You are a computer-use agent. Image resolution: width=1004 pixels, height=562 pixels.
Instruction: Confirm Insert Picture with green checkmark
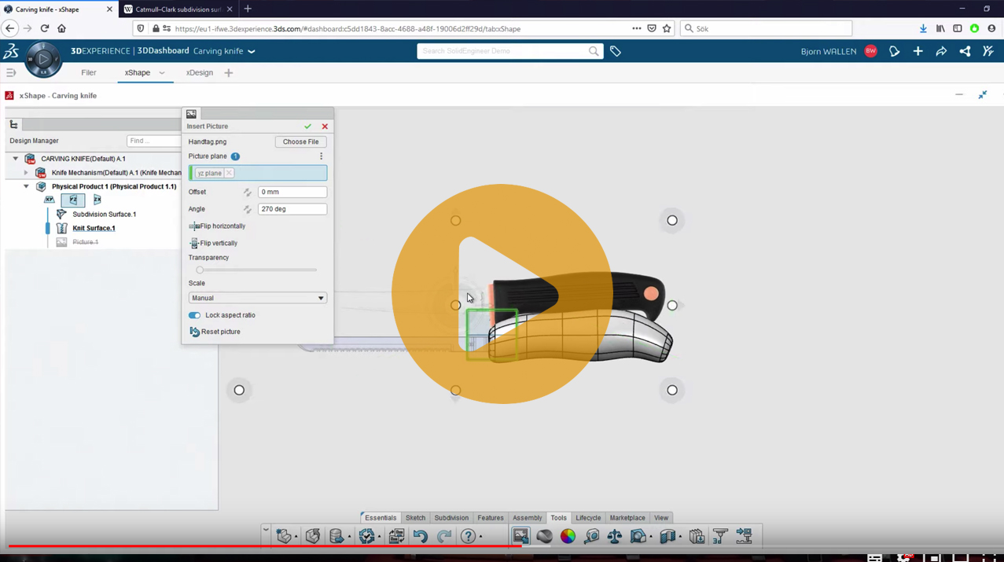click(308, 127)
